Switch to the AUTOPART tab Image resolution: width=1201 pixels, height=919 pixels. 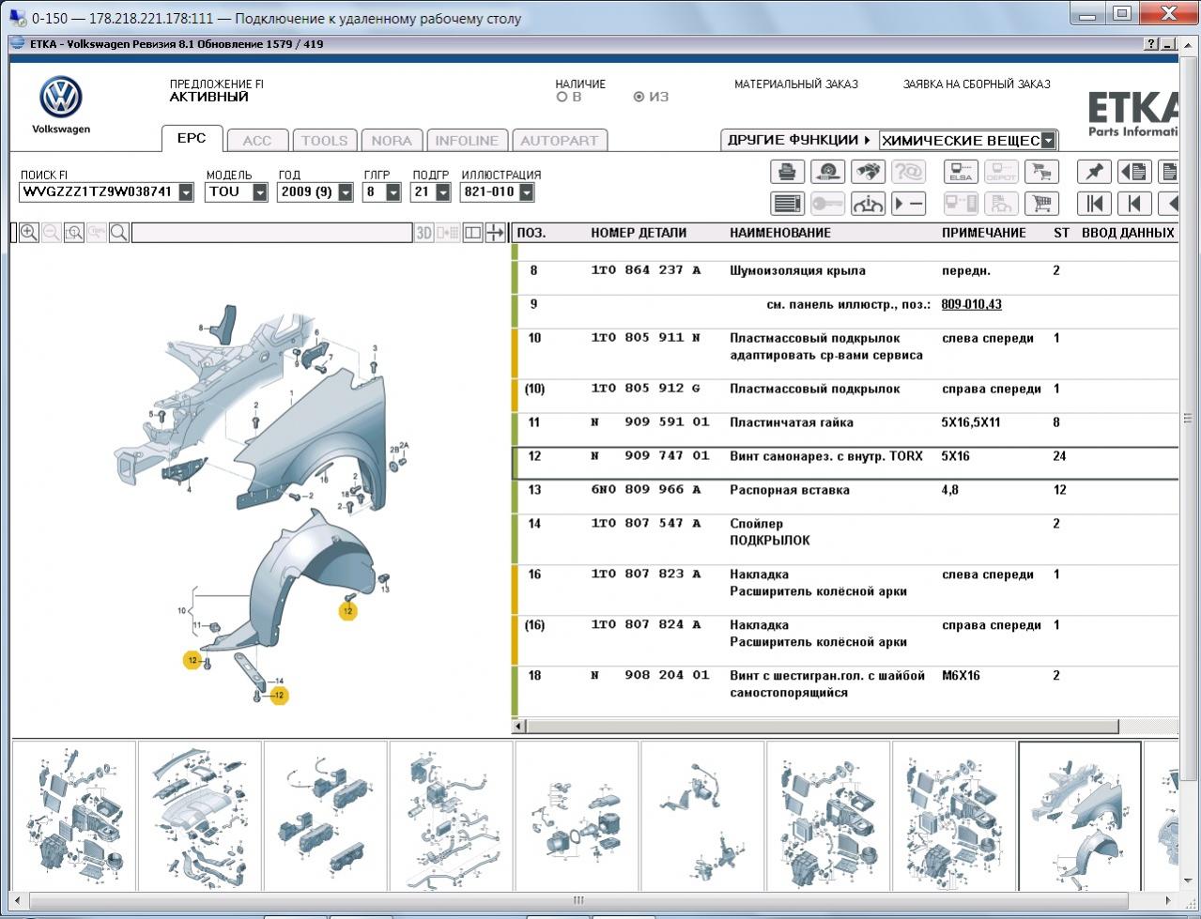pyautogui.click(x=559, y=141)
